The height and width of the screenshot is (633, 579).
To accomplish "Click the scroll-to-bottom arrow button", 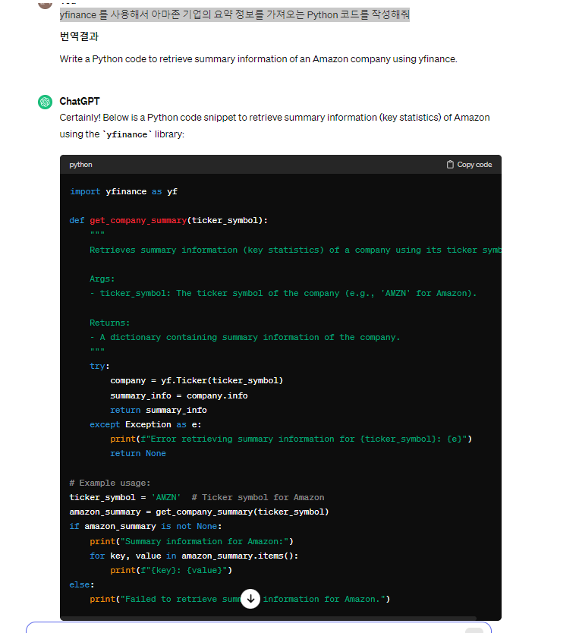I will pos(250,598).
